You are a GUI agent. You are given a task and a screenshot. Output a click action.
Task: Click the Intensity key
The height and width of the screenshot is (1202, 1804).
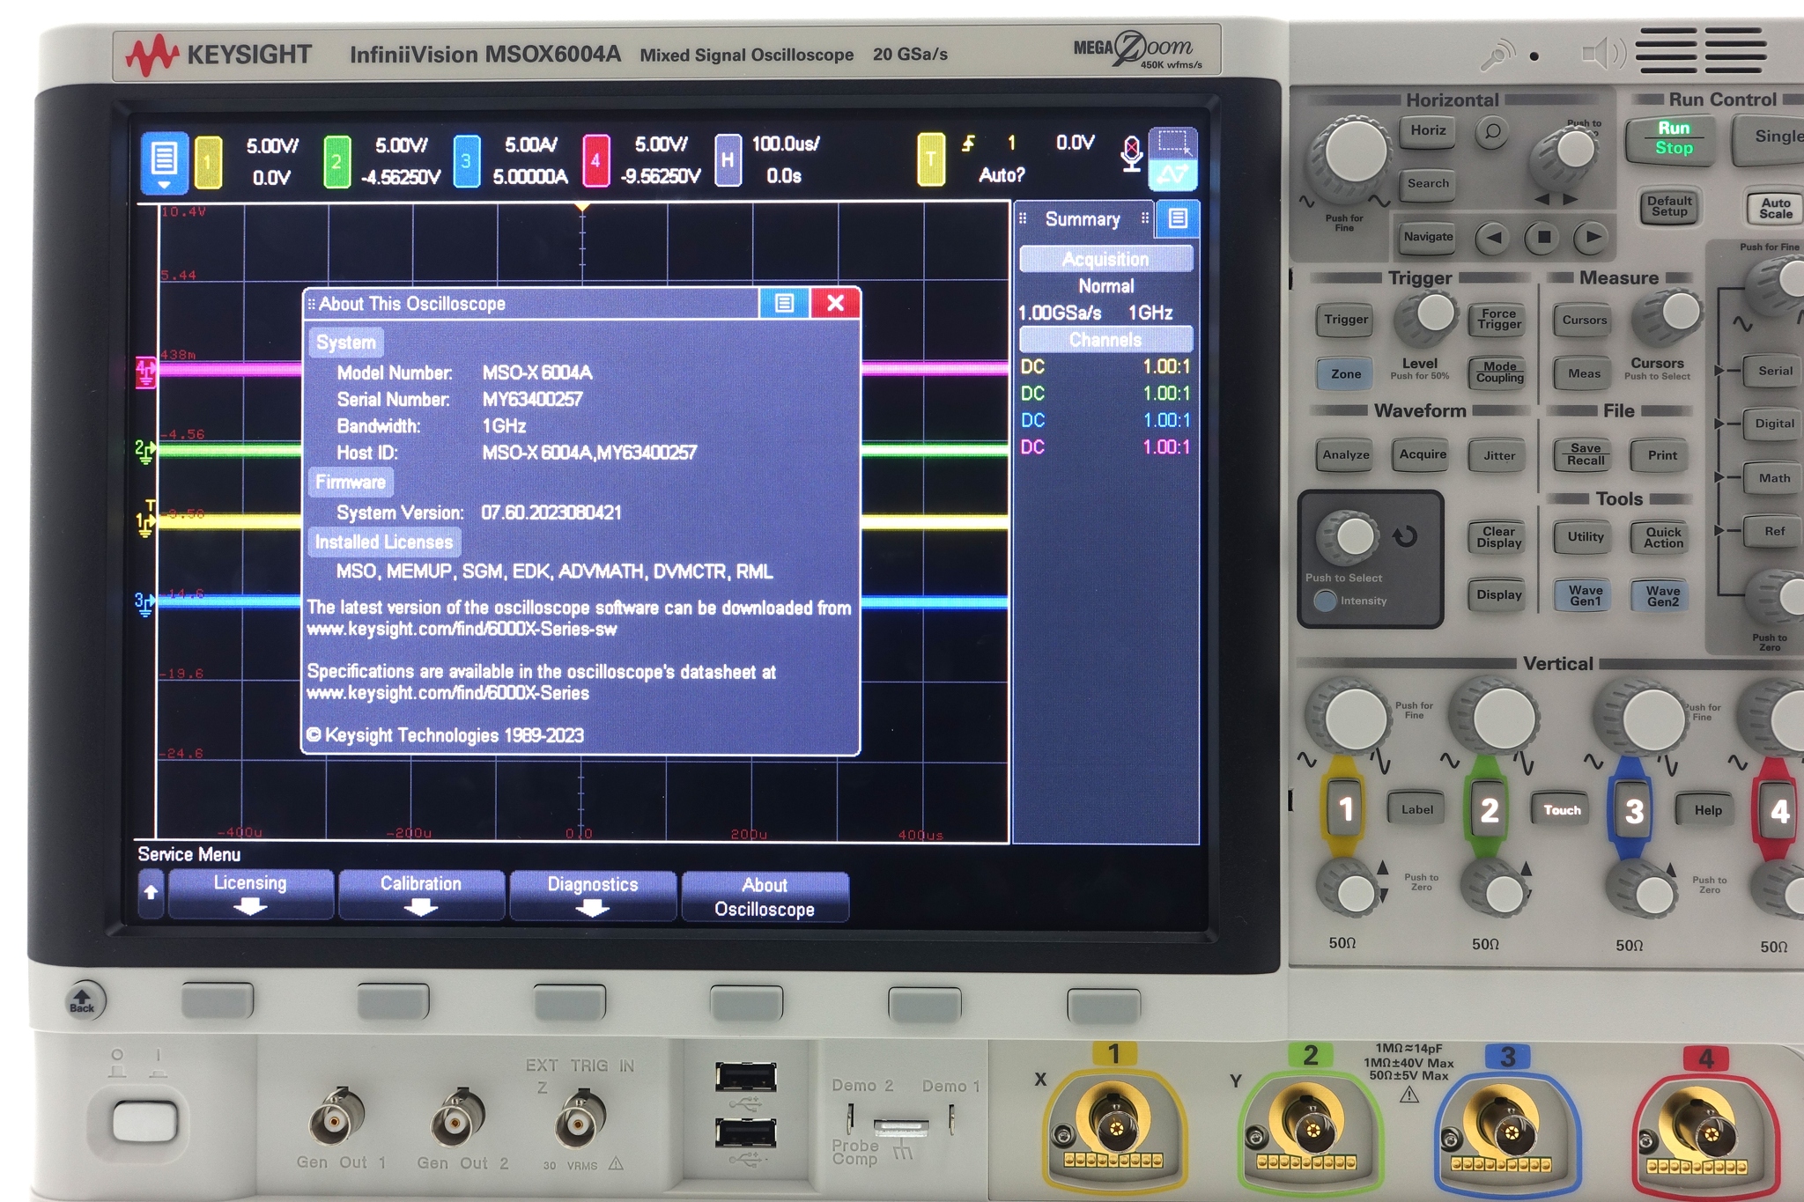[x=1325, y=601]
